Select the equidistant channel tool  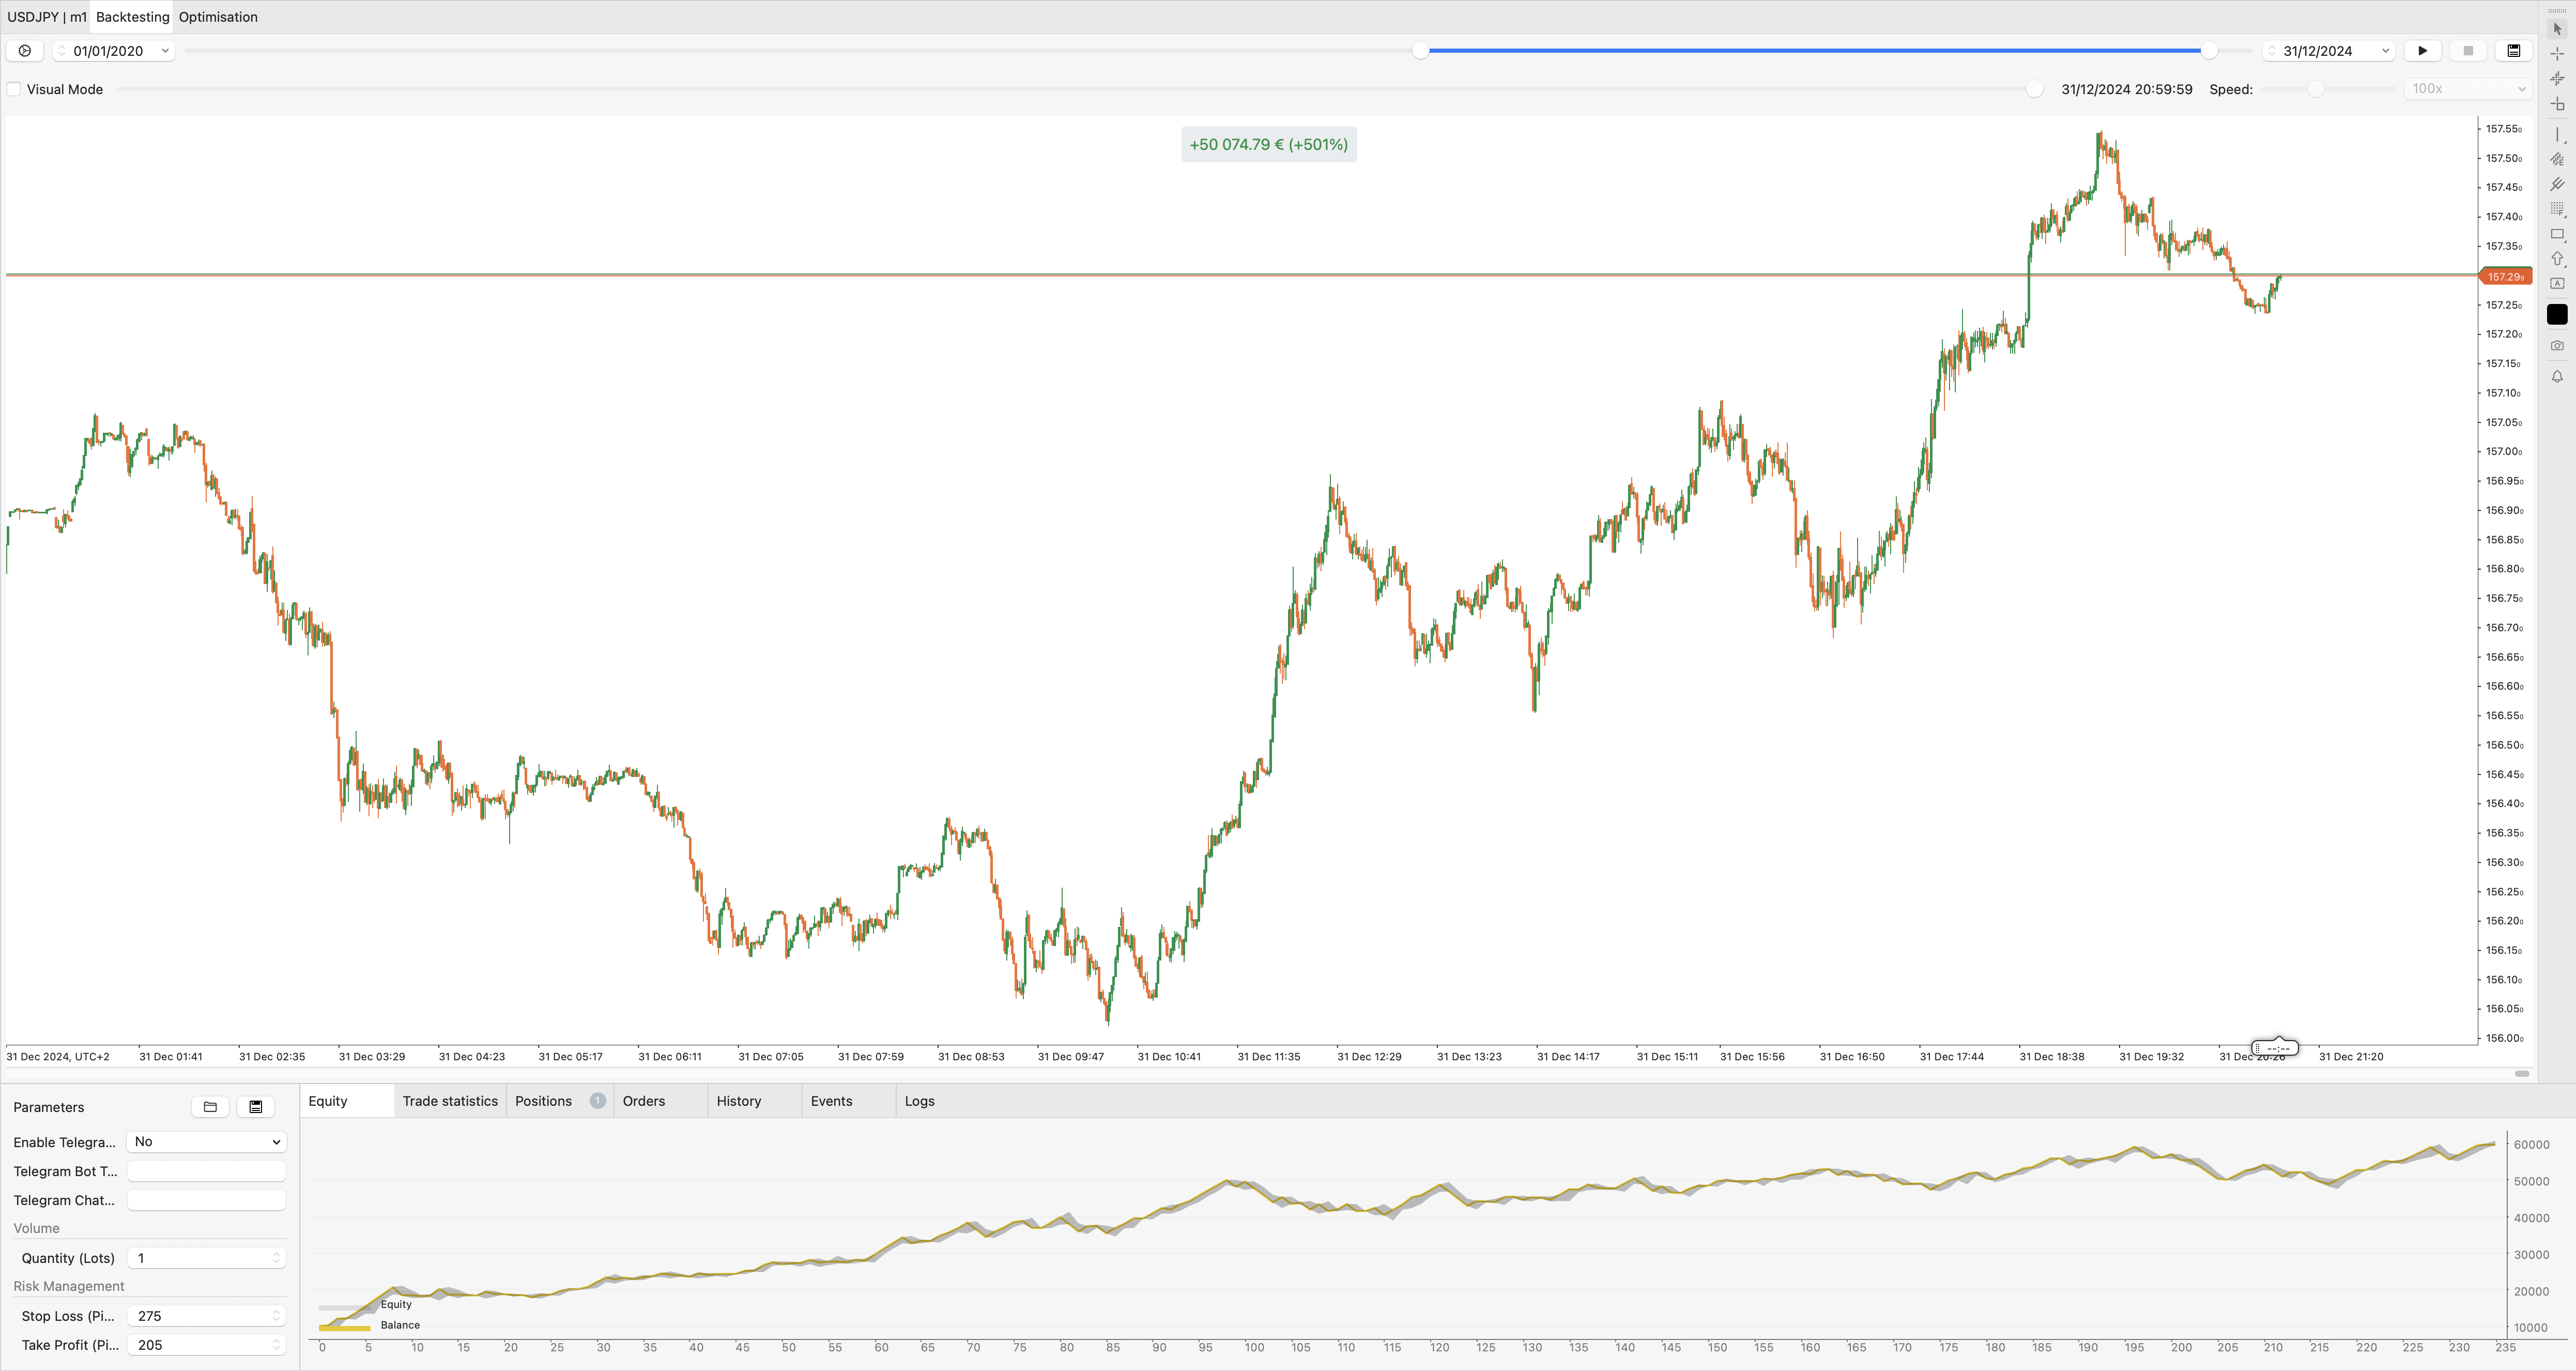click(x=2557, y=159)
